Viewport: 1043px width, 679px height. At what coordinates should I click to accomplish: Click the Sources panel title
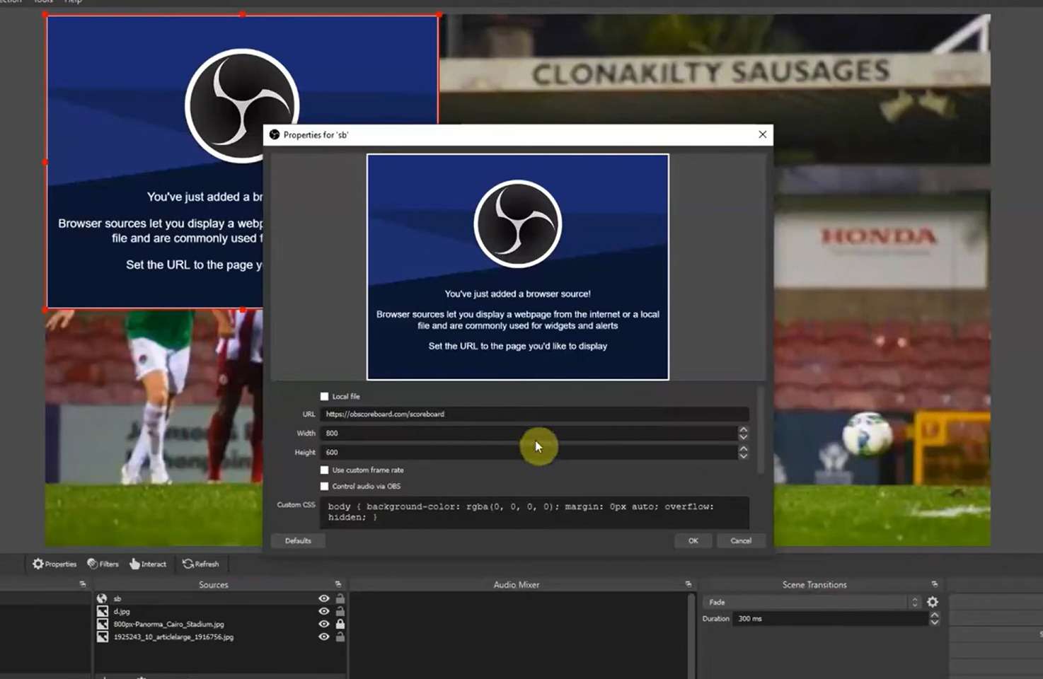pyautogui.click(x=214, y=584)
